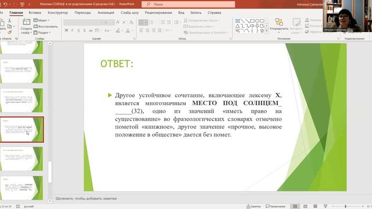
Task: Toggle Заметки notes pane in status bar
Action: point(253,207)
